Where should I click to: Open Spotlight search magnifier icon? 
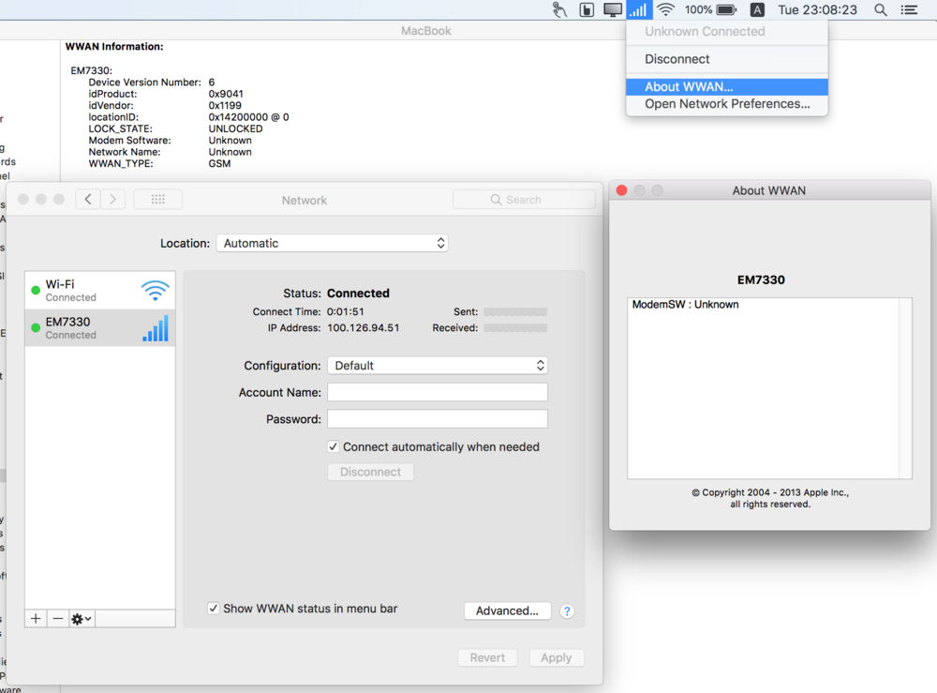point(880,10)
